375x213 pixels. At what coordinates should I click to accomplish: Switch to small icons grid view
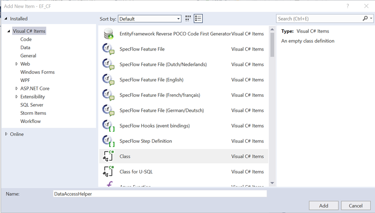click(x=188, y=18)
